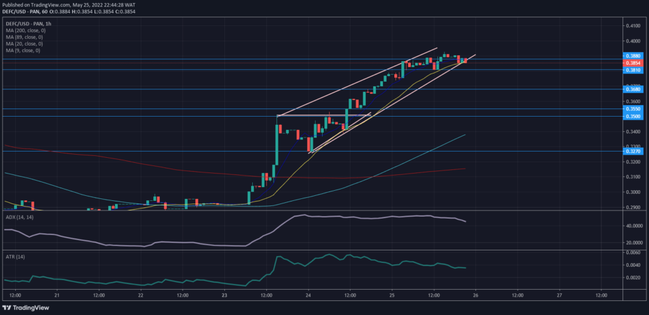Click date 24 on the time axis
649x315 pixels.
tap(308, 295)
